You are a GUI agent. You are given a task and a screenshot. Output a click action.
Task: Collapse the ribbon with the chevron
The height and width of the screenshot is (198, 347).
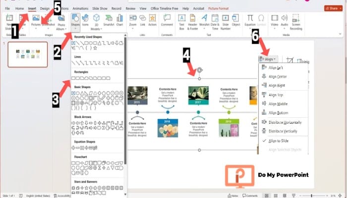(x=340, y=34)
